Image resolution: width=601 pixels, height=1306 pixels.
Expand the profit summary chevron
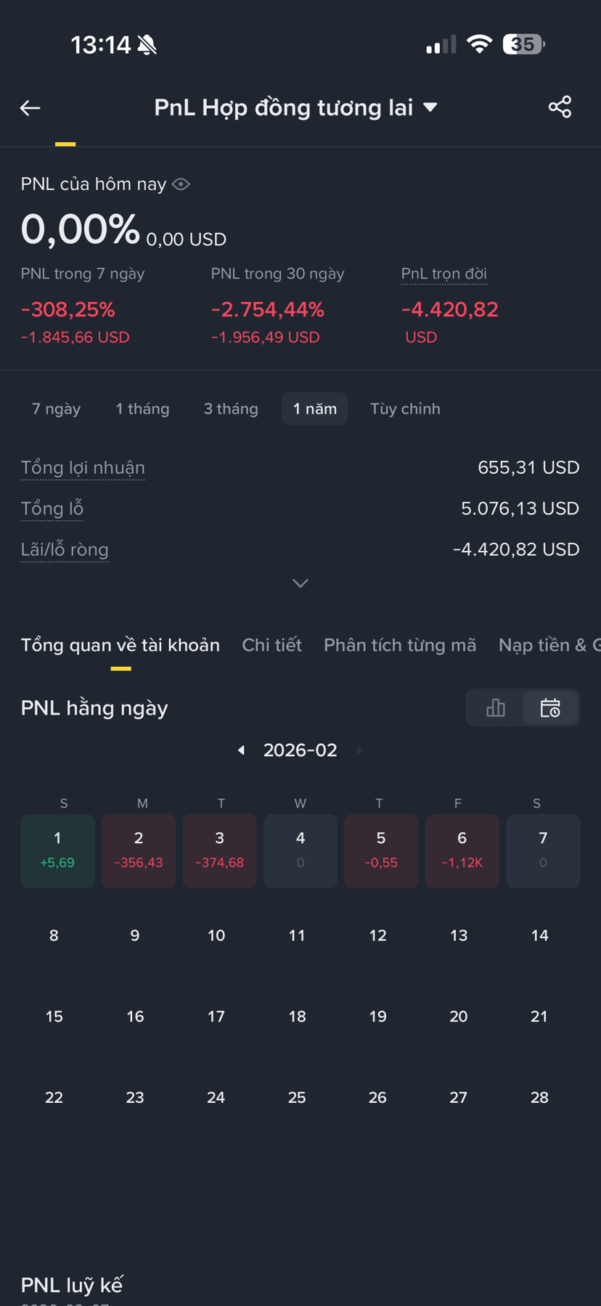[300, 583]
